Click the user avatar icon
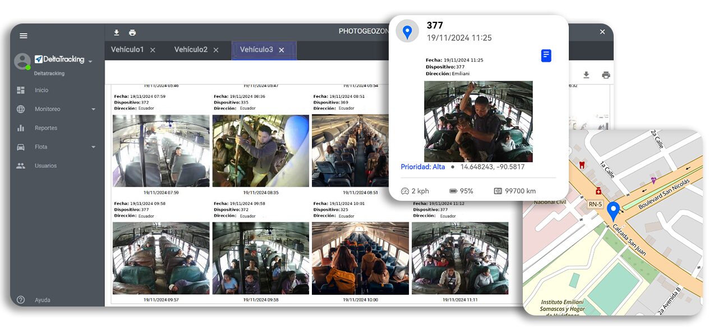718x330 pixels. pos(22,61)
